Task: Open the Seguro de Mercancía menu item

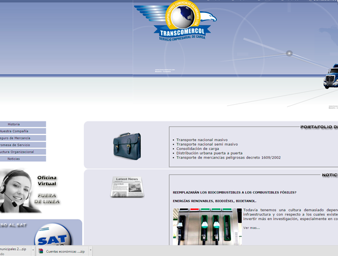Action: [23, 138]
